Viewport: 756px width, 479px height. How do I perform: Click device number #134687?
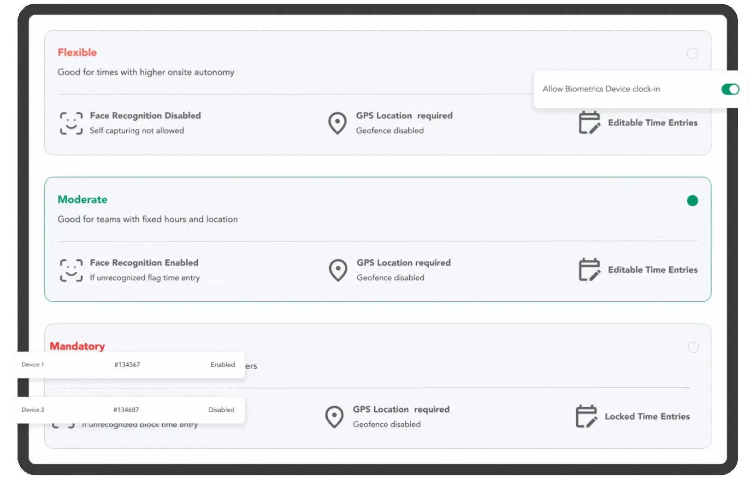click(x=126, y=410)
